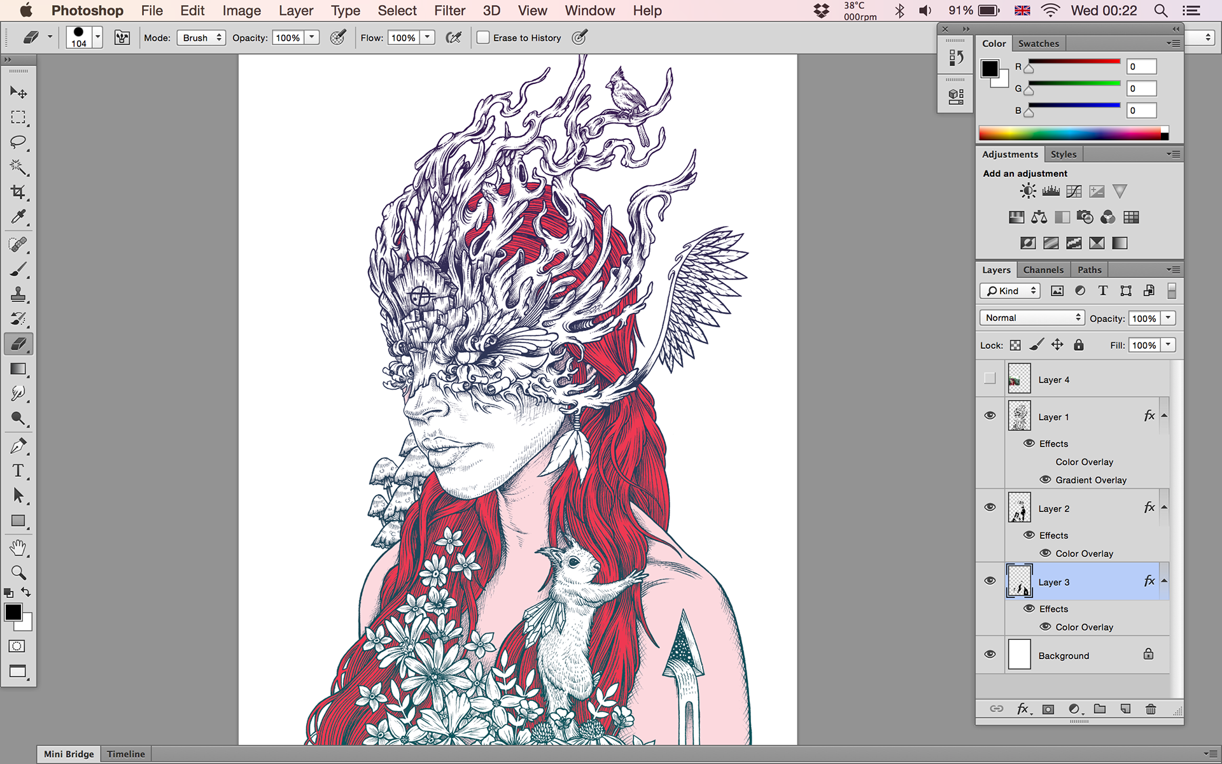Add a Curves adjustment
This screenshot has width=1222, height=764.
pos(1074,191)
